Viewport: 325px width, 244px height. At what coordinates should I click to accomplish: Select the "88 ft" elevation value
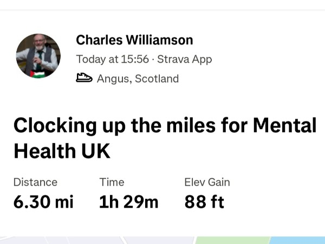[204, 202]
